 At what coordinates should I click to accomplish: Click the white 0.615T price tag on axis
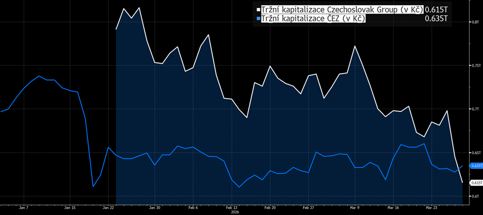(475, 183)
